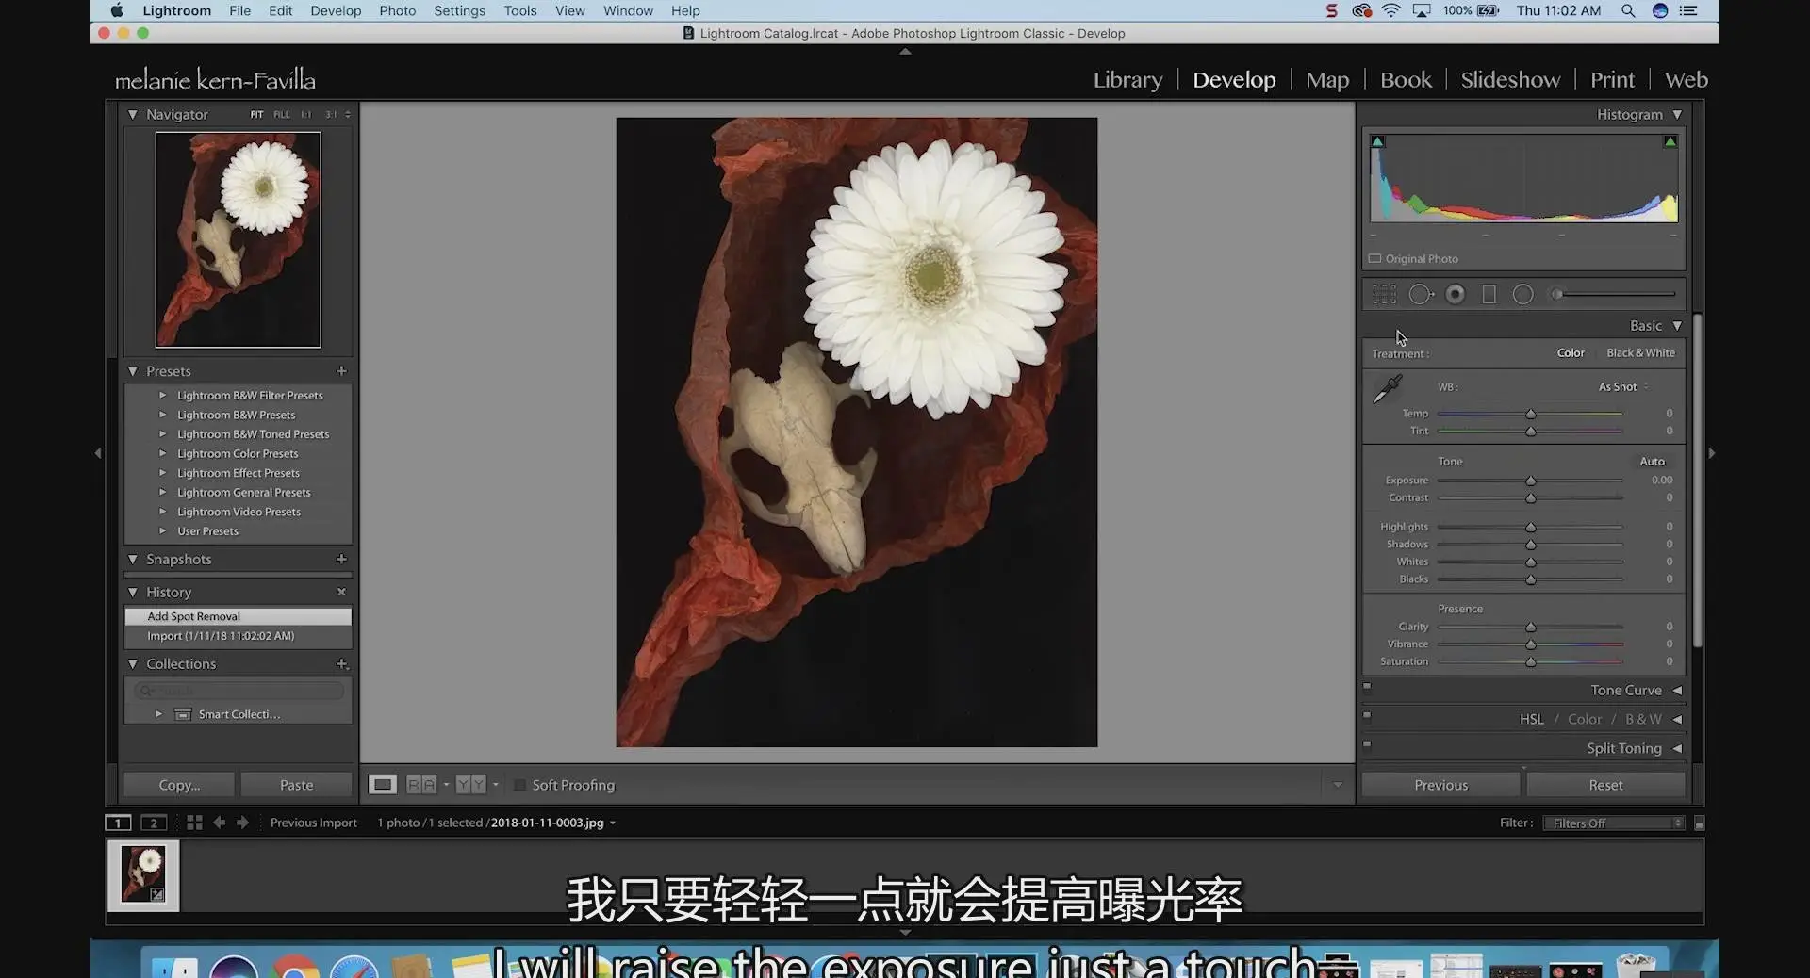Switch to the Slideshow module

[x=1510, y=80]
